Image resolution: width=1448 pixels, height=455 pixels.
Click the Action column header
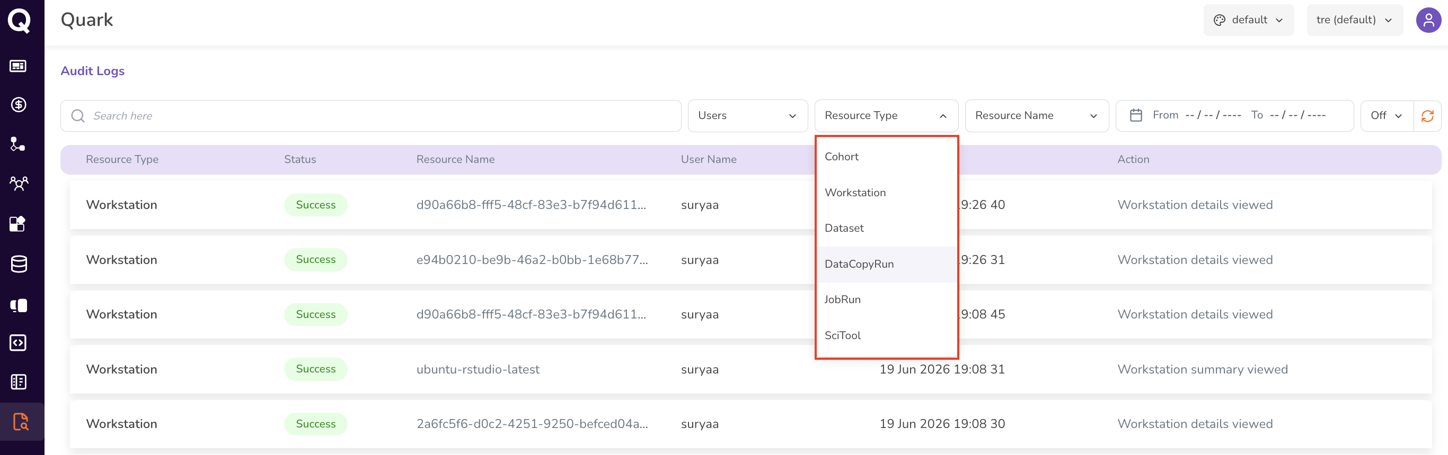click(1133, 159)
